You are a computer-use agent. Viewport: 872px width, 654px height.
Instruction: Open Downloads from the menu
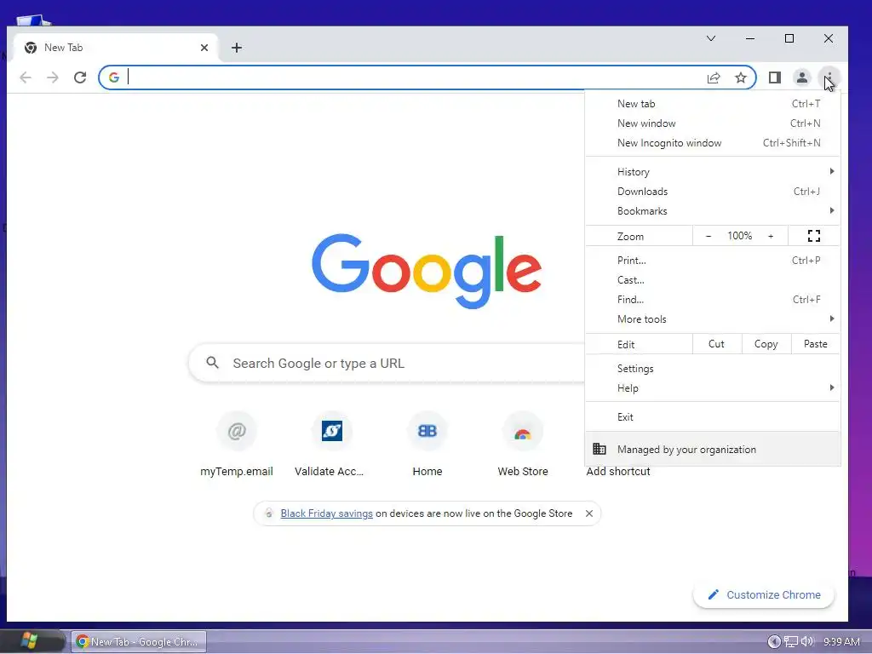tap(713, 192)
